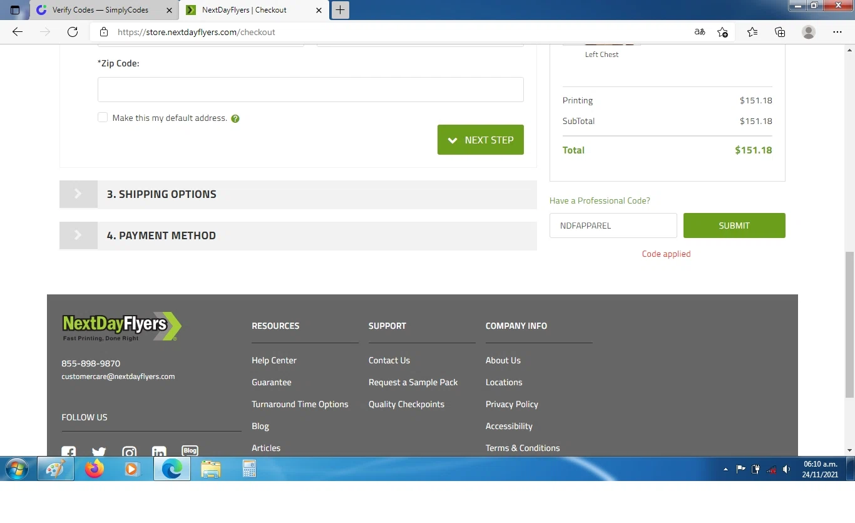Click the 855-898-9870 phone number
This screenshot has width=855, height=523.
[91, 363]
